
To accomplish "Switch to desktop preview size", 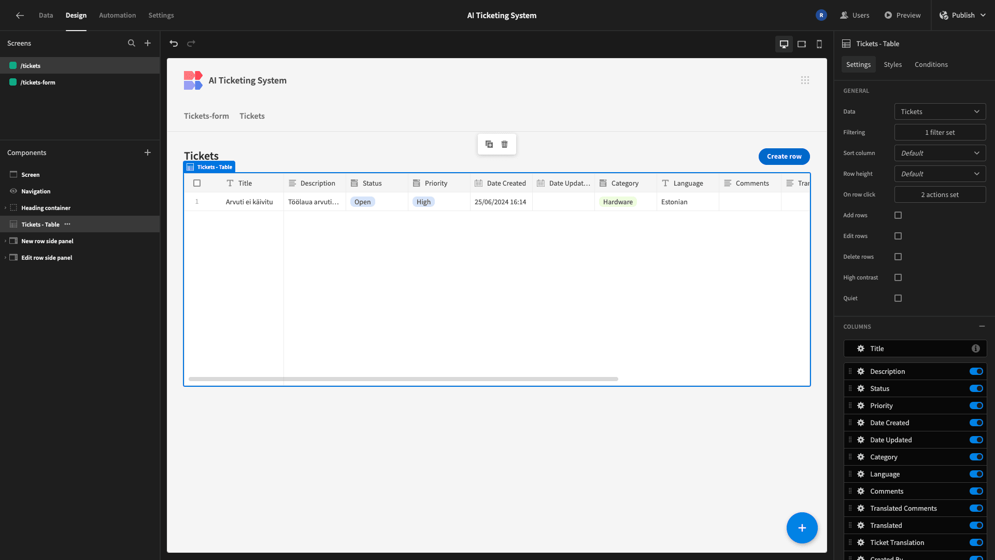I will (x=784, y=44).
